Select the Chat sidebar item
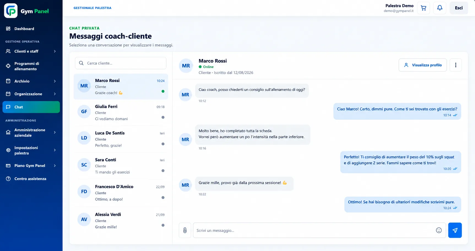The height and width of the screenshot is (251, 475). click(31, 107)
